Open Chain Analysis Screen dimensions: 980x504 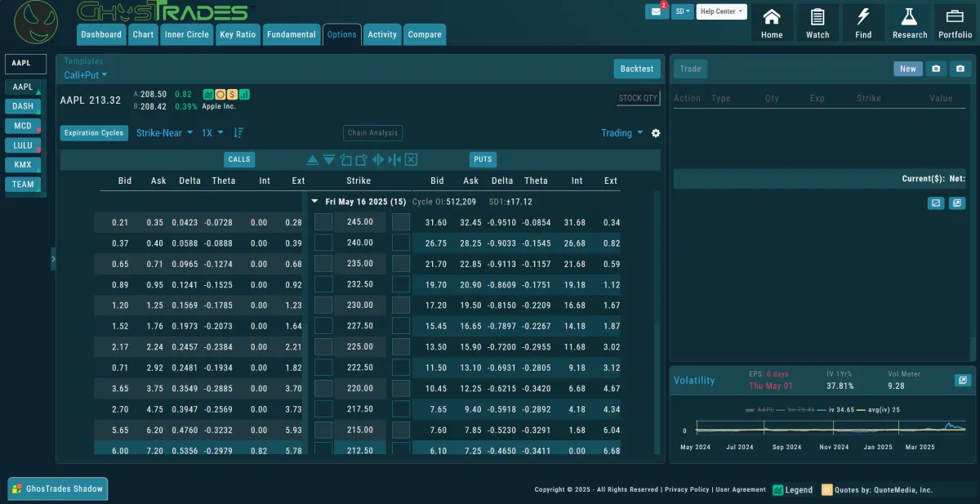(x=372, y=133)
